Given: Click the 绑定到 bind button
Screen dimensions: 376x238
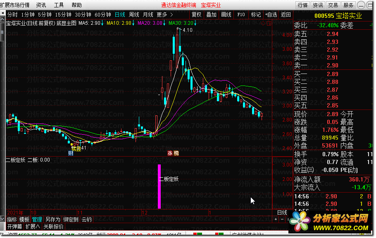Looking at the screenshot, I should (71, 219).
